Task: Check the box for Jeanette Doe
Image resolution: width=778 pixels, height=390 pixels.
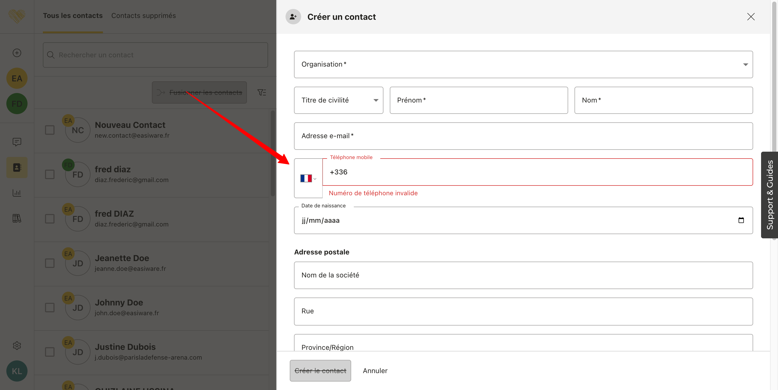Action: click(x=50, y=263)
